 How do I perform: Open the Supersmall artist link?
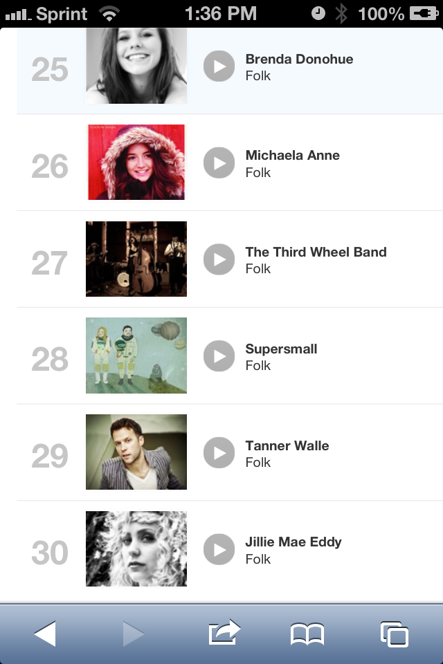pos(281,349)
